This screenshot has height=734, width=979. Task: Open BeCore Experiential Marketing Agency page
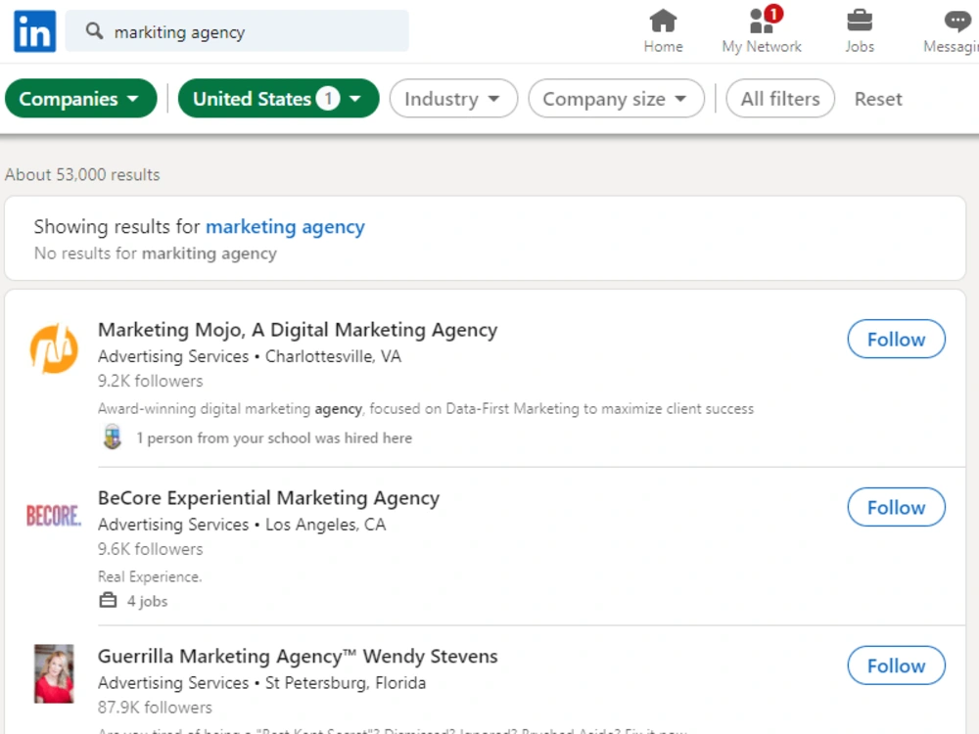(x=268, y=498)
